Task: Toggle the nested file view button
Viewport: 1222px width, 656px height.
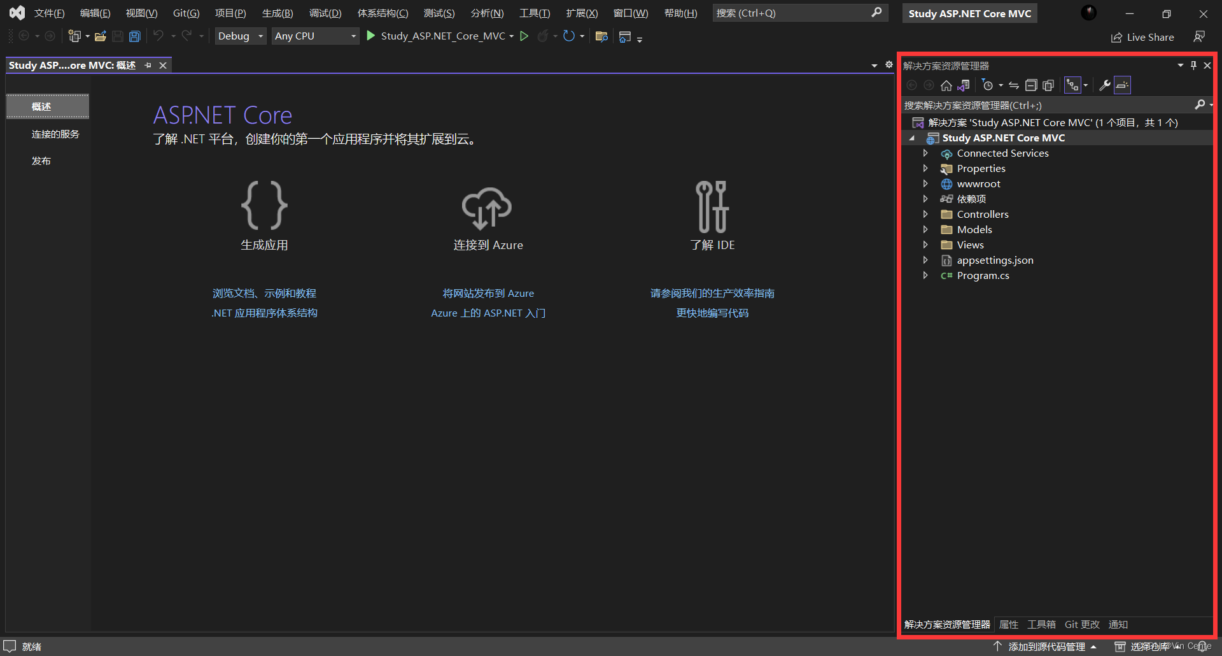Action: [1072, 85]
